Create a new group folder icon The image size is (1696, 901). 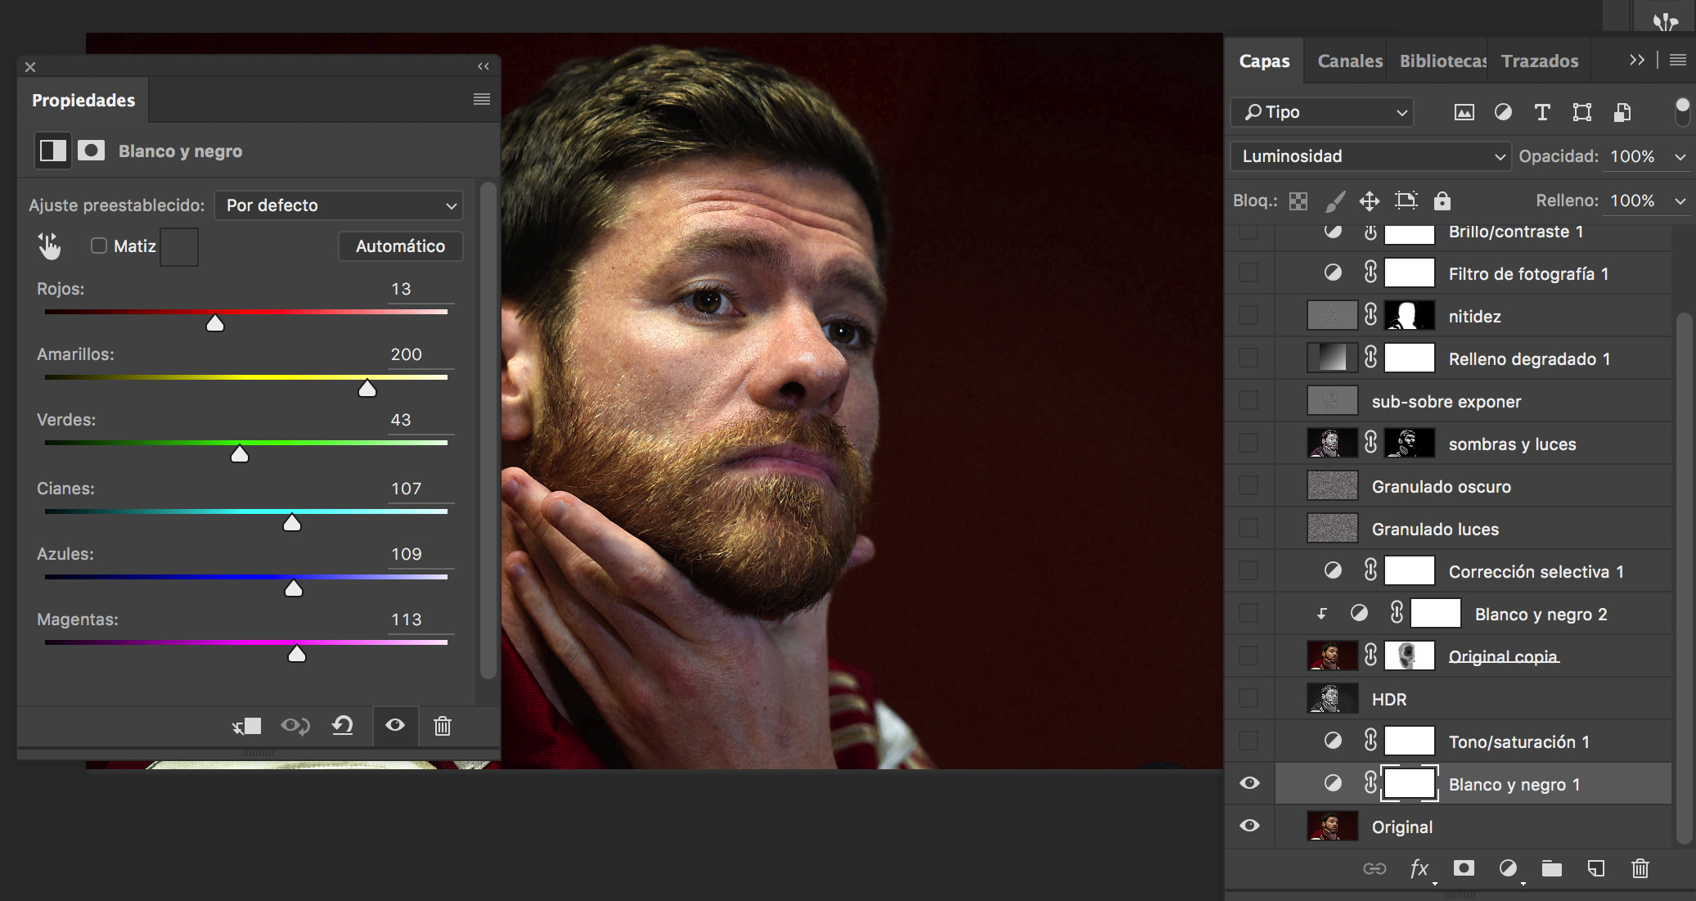pyautogui.click(x=1552, y=868)
